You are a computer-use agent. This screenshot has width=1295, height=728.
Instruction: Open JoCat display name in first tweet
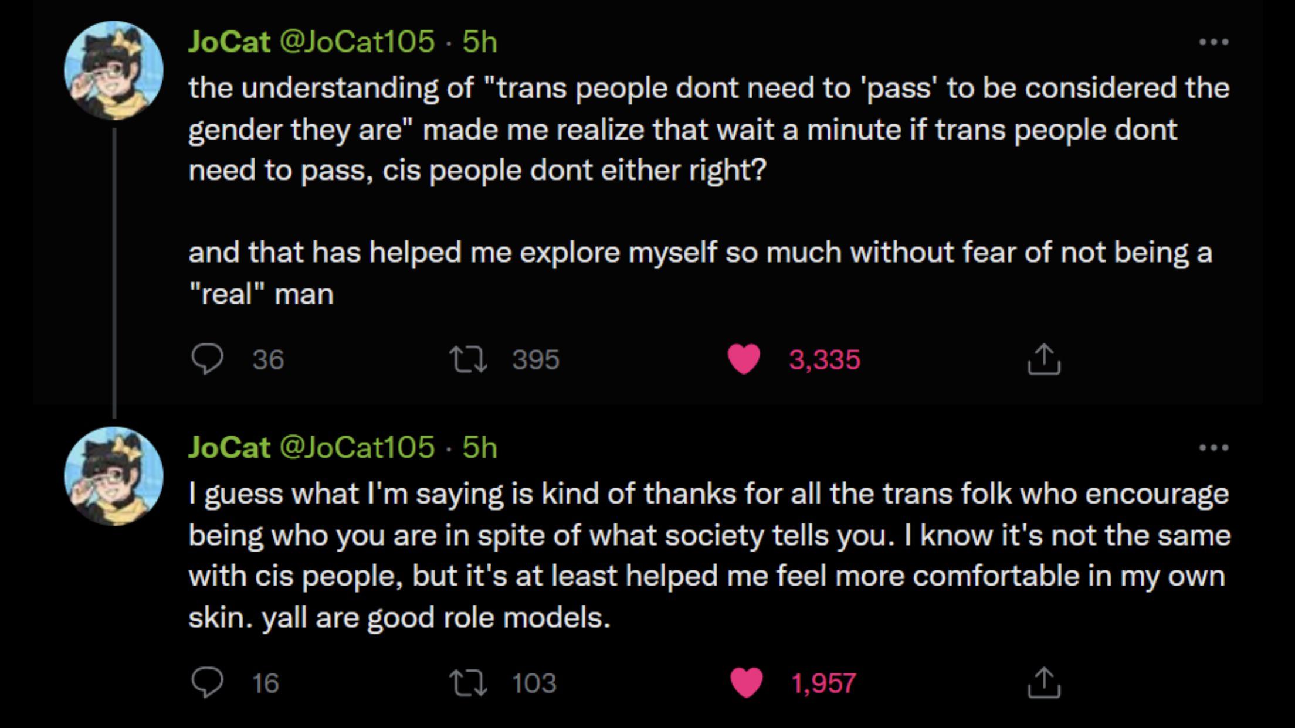tap(229, 42)
